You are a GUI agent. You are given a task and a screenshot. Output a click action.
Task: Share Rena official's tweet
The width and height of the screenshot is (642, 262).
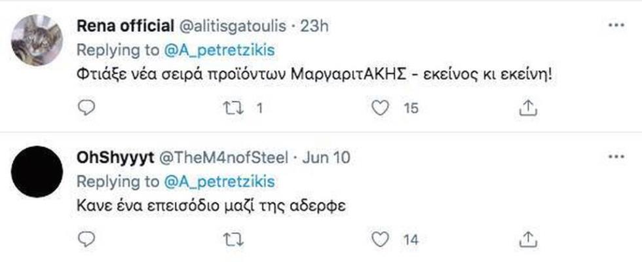(x=528, y=108)
